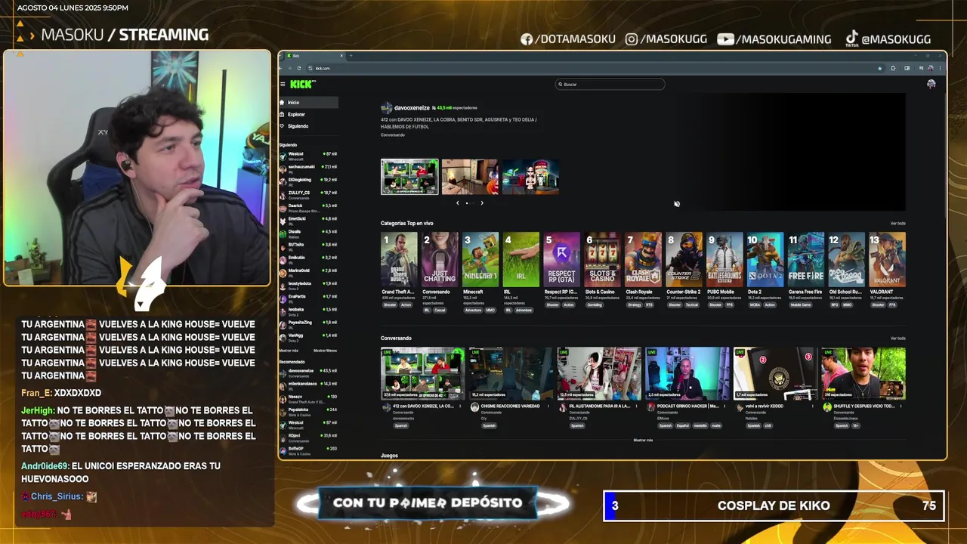Viewport: 967px width, 544px height.
Task: Open the Clash Royale category
Action: 643,260
